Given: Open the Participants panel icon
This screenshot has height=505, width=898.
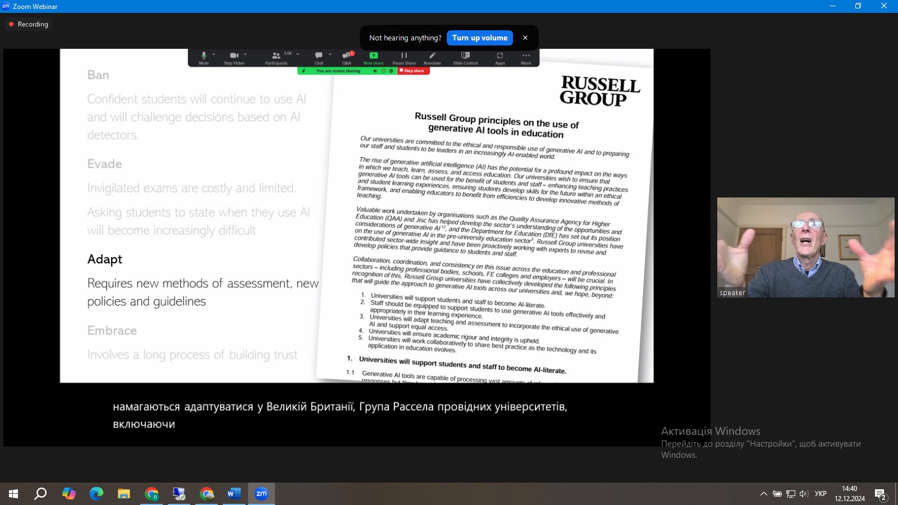Looking at the screenshot, I should pos(276,56).
